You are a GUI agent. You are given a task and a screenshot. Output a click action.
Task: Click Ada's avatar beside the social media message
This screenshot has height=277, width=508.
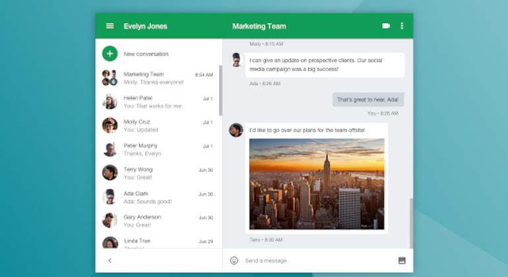pos(236,60)
